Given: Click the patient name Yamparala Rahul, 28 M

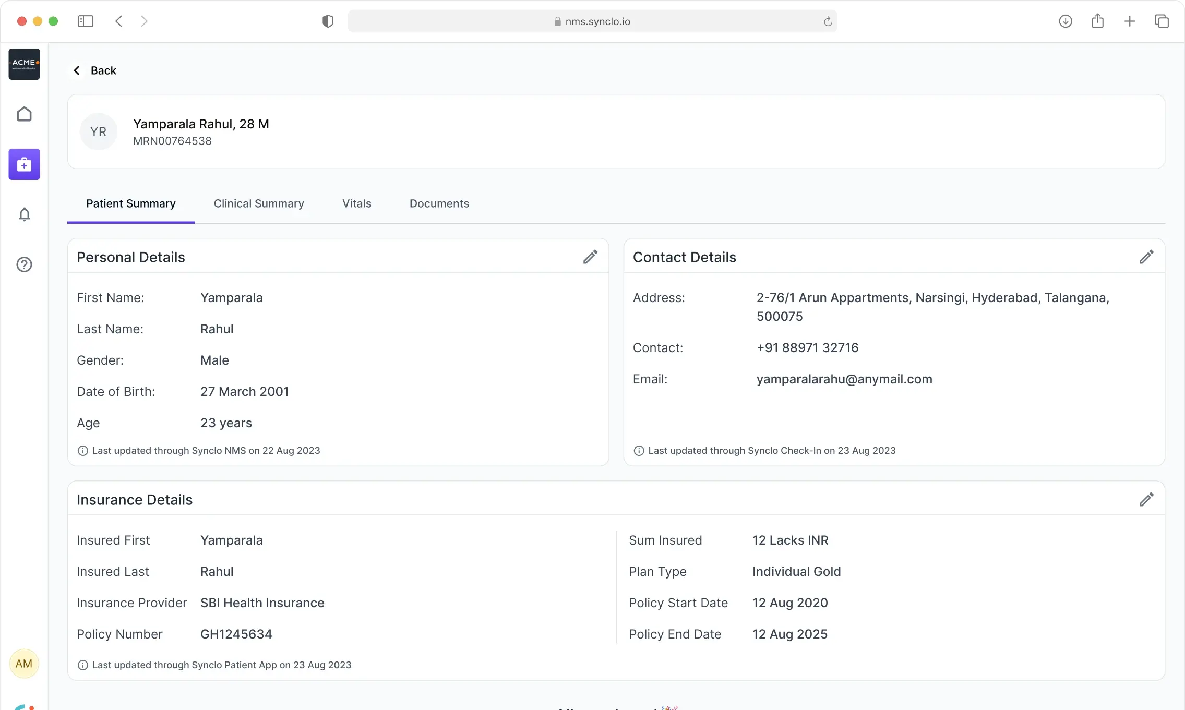Looking at the screenshot, I should (x=201, y=124).
